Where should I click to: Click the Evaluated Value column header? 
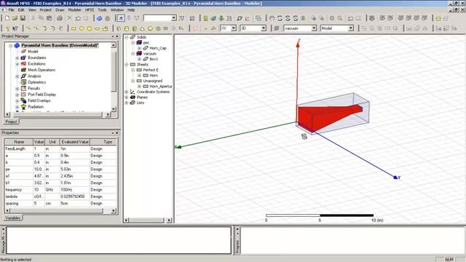point(75,142)
